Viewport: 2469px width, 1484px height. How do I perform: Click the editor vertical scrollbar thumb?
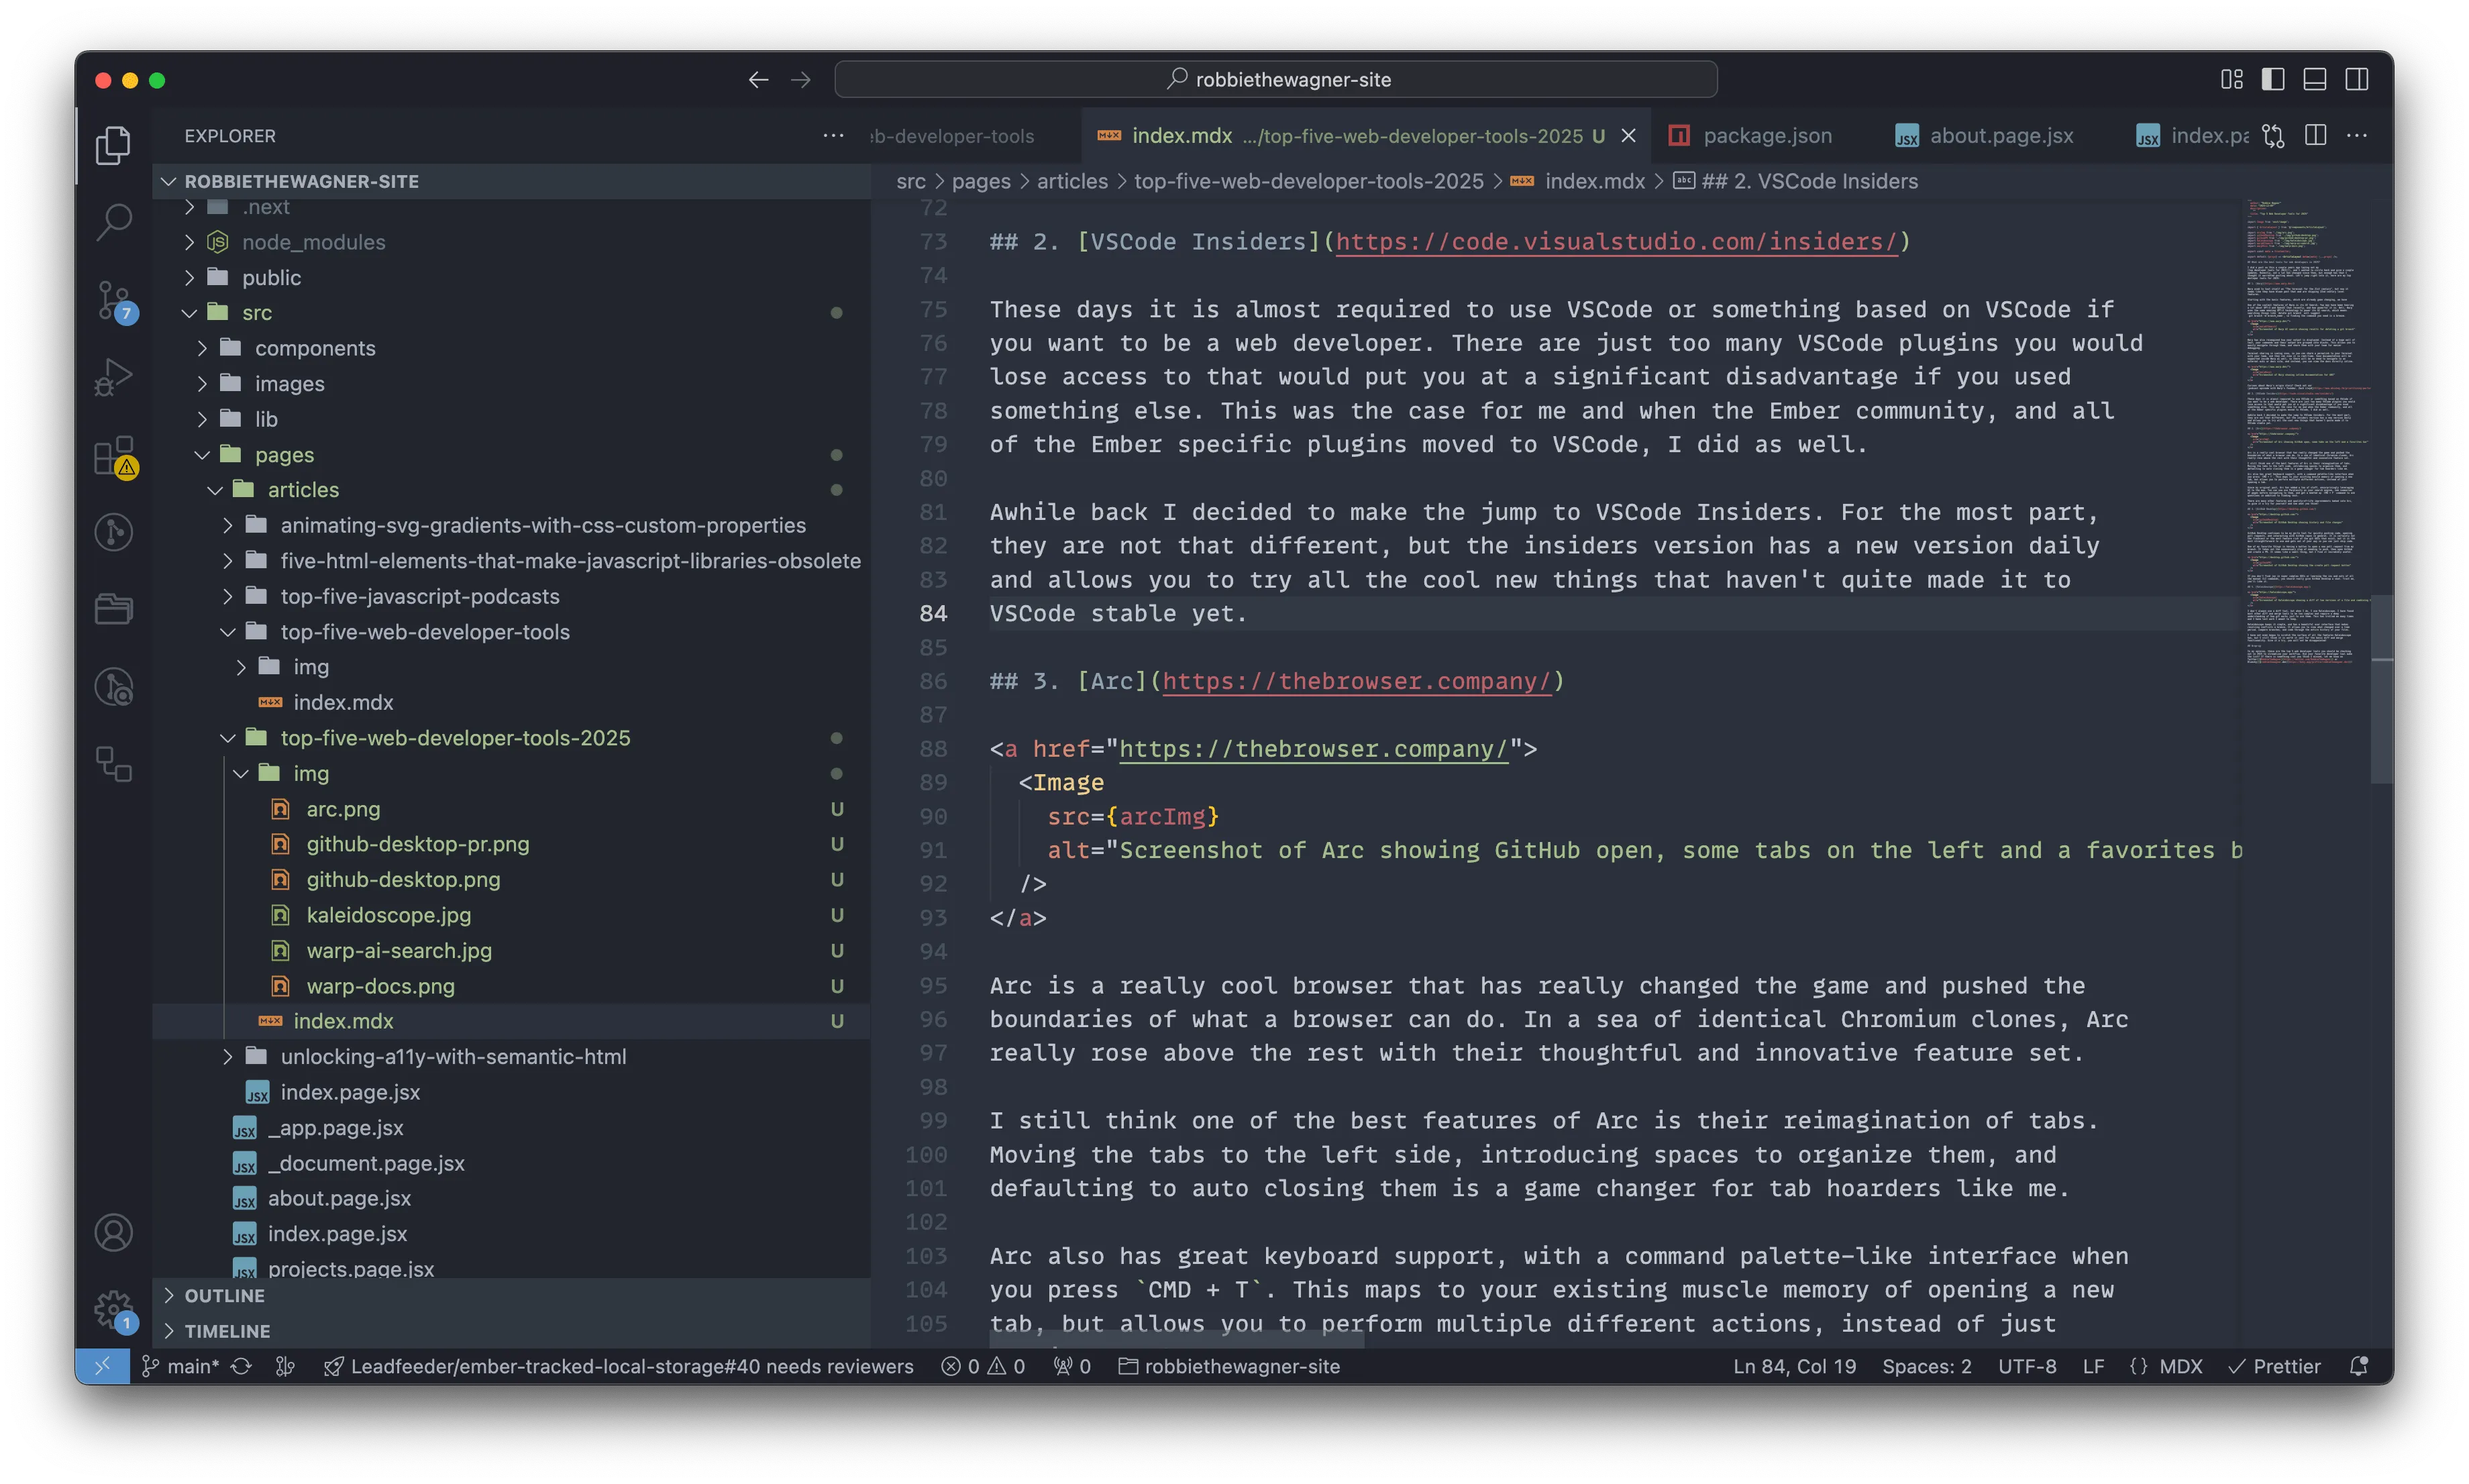click(x=2382, y=689)
